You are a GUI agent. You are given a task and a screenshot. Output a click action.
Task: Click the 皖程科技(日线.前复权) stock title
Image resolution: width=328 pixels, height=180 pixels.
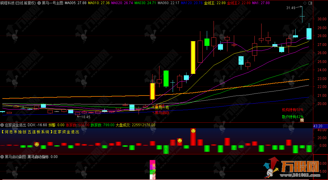tap(18, 3)
